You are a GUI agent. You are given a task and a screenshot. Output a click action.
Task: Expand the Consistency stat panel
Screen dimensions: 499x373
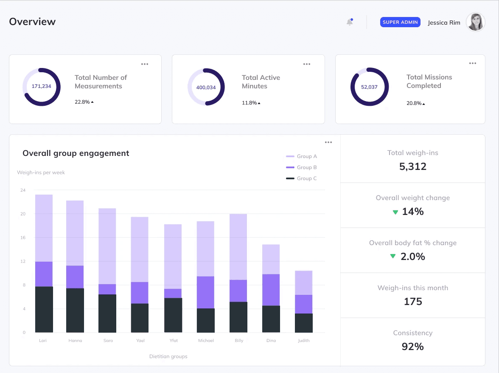point(412,340)
